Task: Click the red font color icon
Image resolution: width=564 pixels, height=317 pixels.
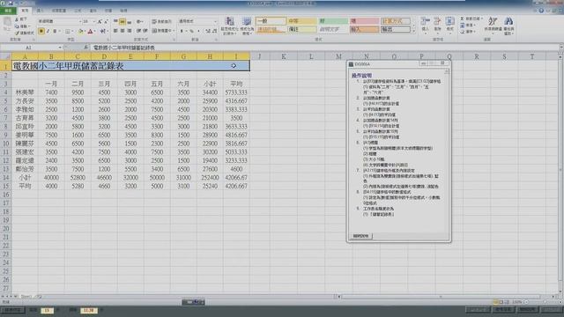Action: (90, 32)
